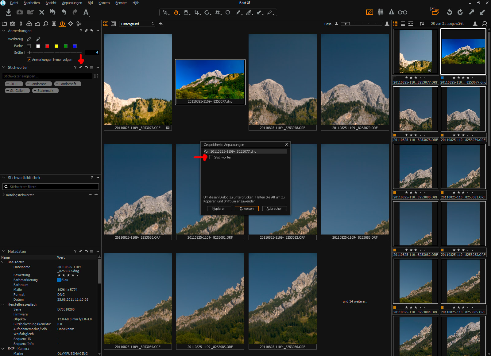Click the import images download icon

coord(9,12)
